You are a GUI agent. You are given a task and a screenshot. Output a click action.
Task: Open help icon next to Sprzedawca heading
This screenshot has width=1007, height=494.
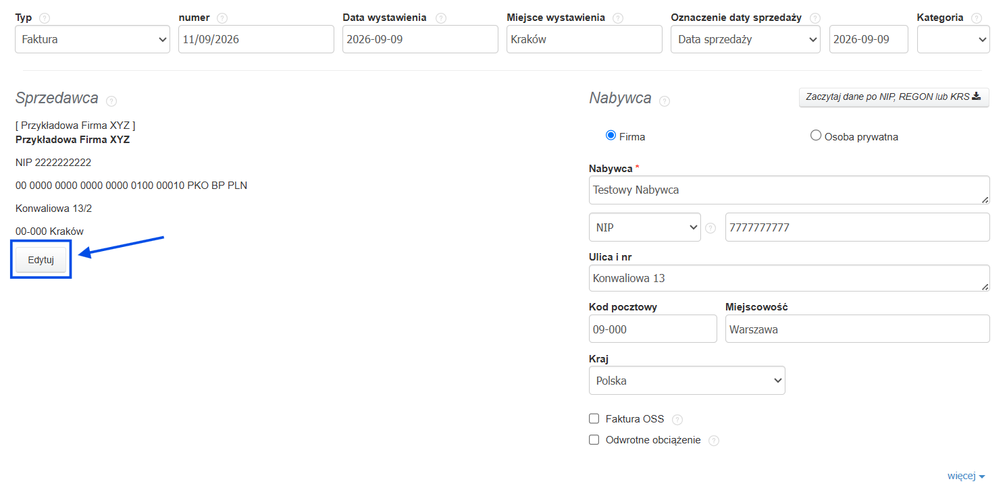pos(111,101)
